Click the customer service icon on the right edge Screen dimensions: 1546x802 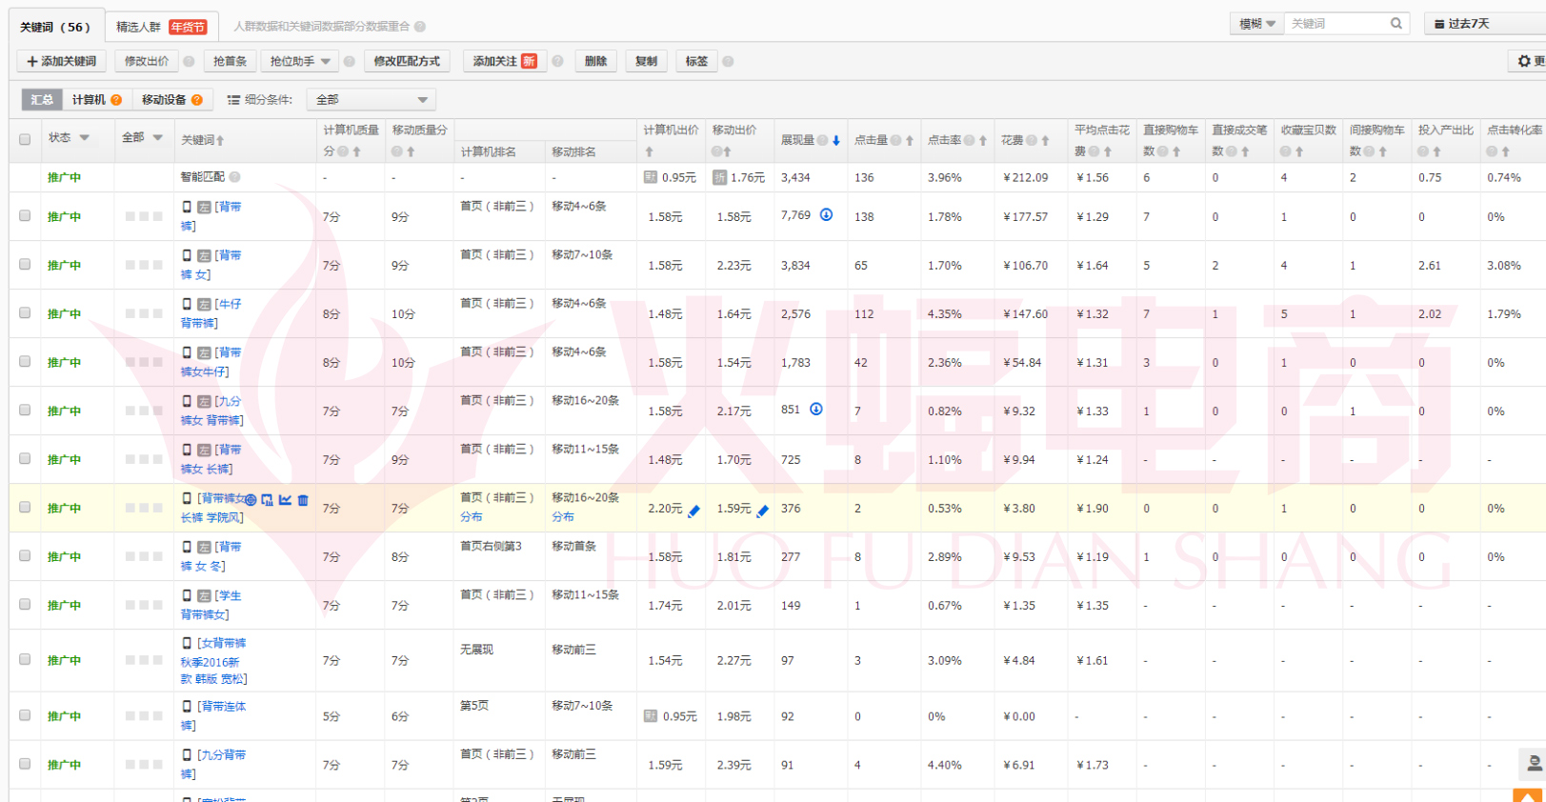pos(1533,764)
